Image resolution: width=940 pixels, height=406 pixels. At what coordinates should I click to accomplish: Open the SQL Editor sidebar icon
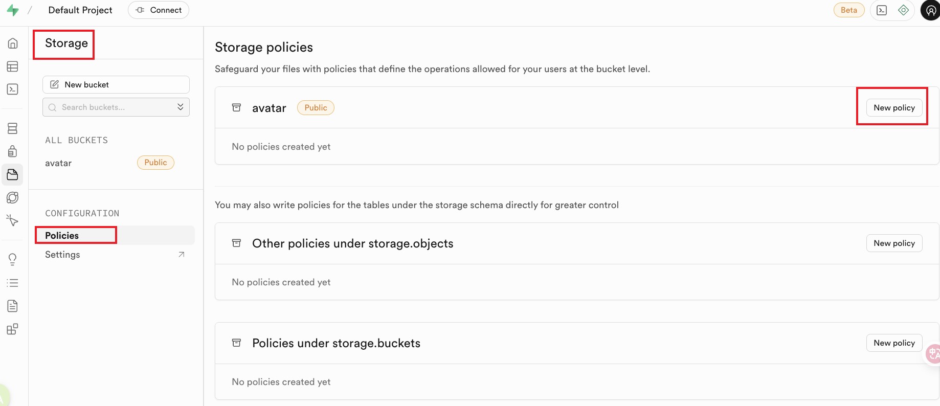(13, 89)
